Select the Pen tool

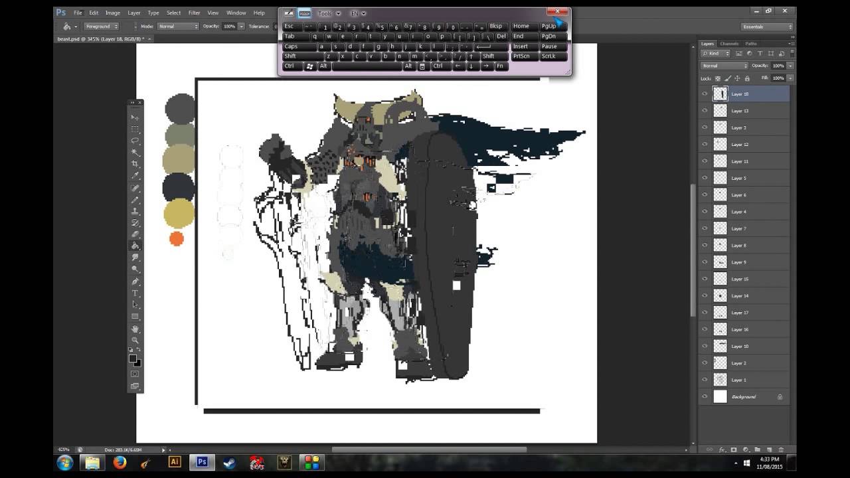click(x=135, y=281)
